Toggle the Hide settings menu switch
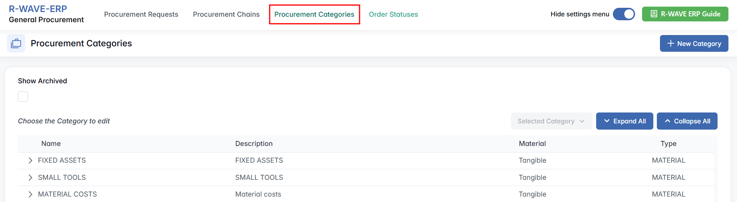The image size is (737, 202). 623,14
